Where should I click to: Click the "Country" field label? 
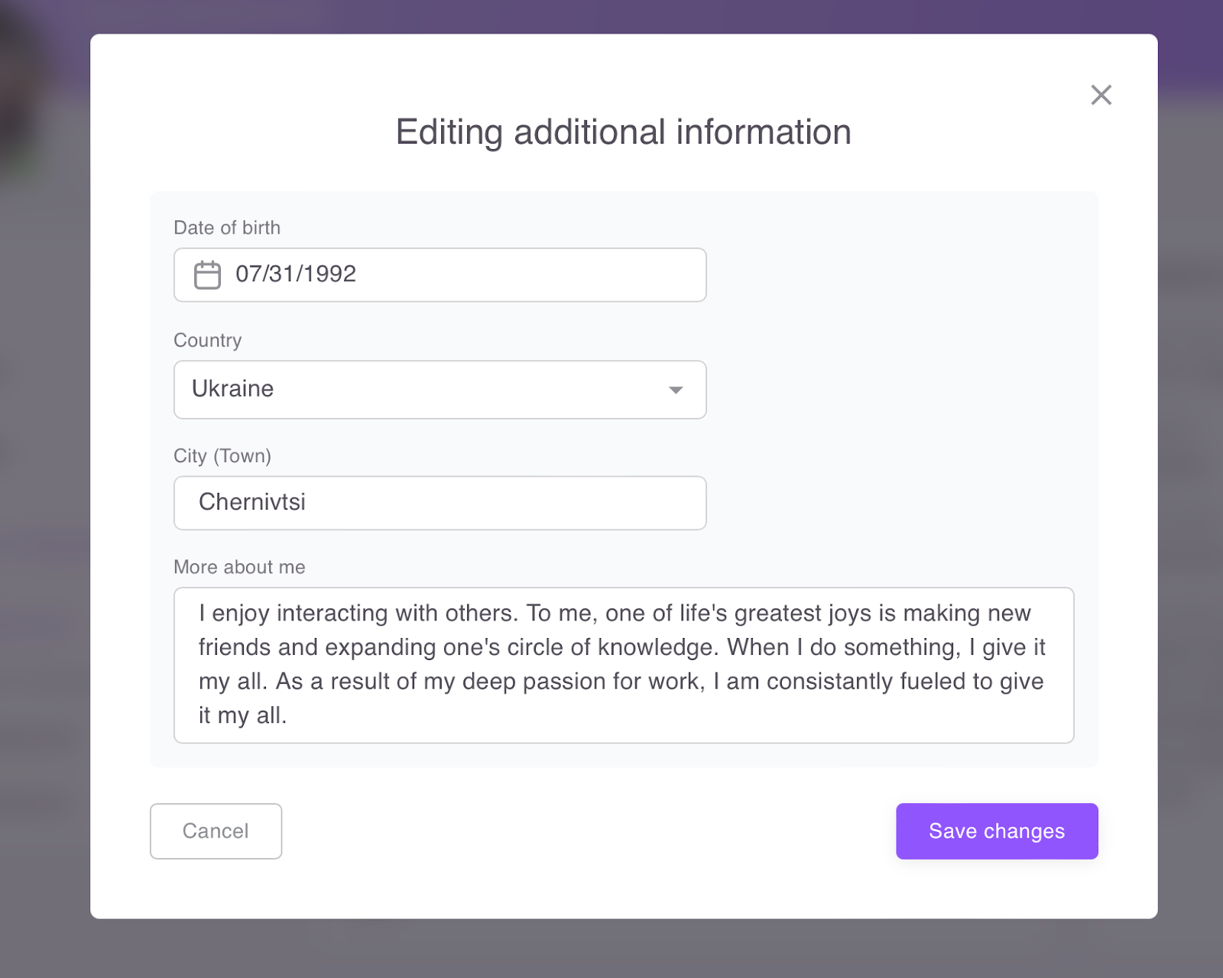point(208,341)
